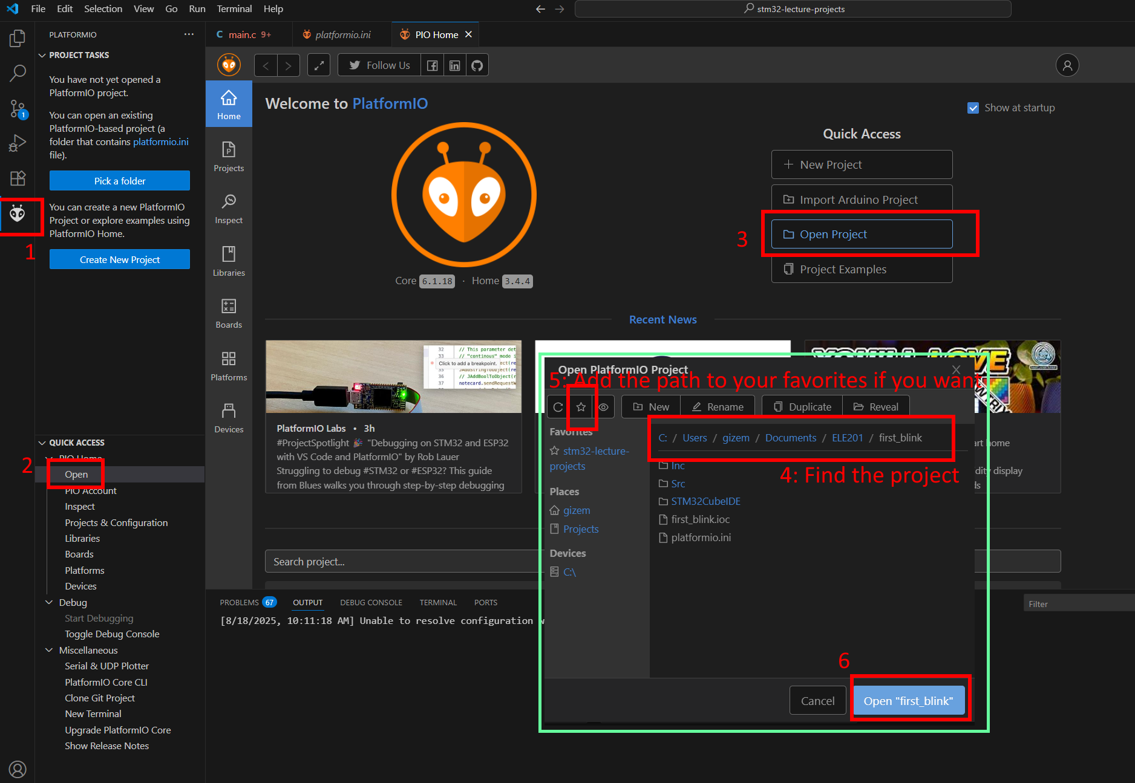The width and height of the screenshot is (1135, 783).
Task: Go back in PIO Home navigation
Action: 266,65
